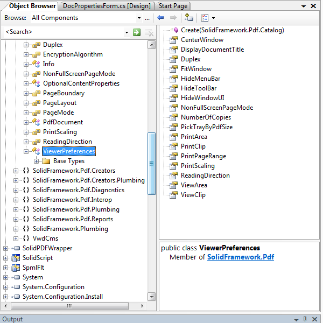This screenshot has width=323, height=323.
Task: Click the browse ellipsis button for components
Action: (x=147, y=18)
